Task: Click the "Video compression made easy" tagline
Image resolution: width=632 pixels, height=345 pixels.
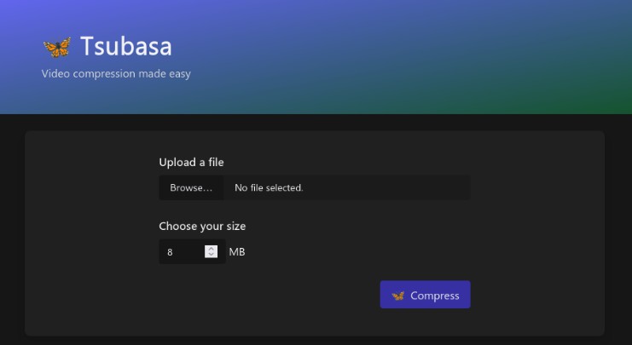Action: pyautogui.click(x=116, y=73)
